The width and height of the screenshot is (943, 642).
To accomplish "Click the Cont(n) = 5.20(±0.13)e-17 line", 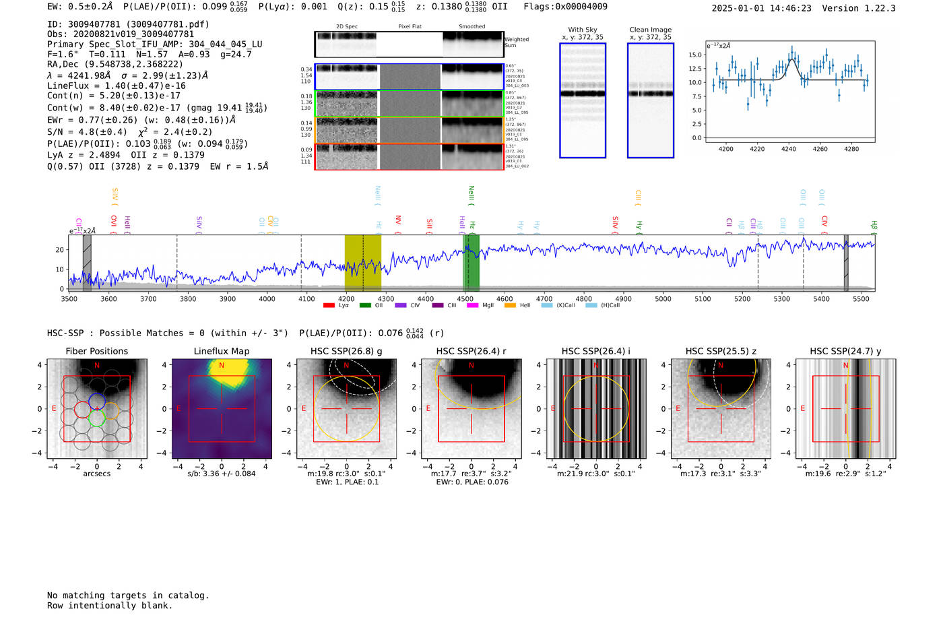I will click(114, 96).
